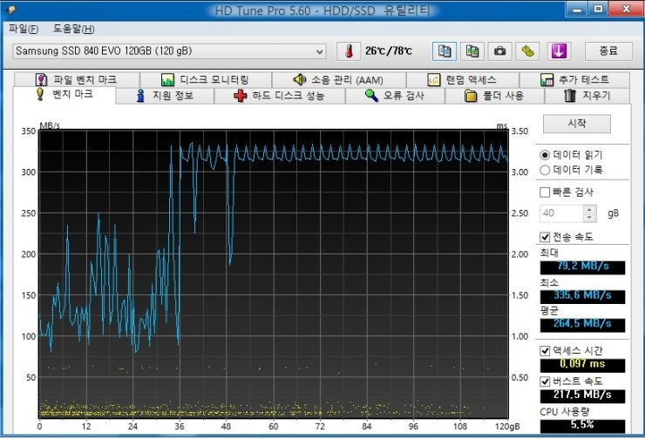Viewport: 645px width, 439px height.
Task: Click the purple download arrow icon
Action: coord(559,51)
